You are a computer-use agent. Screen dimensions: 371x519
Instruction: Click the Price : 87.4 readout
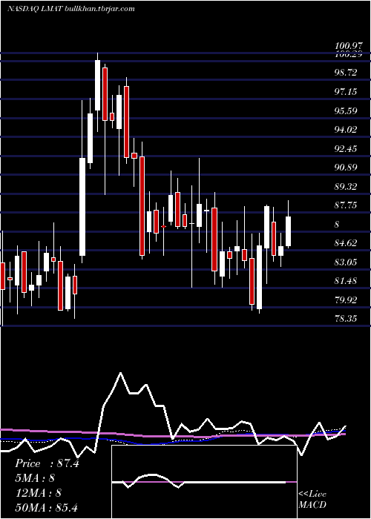[47, 463]
